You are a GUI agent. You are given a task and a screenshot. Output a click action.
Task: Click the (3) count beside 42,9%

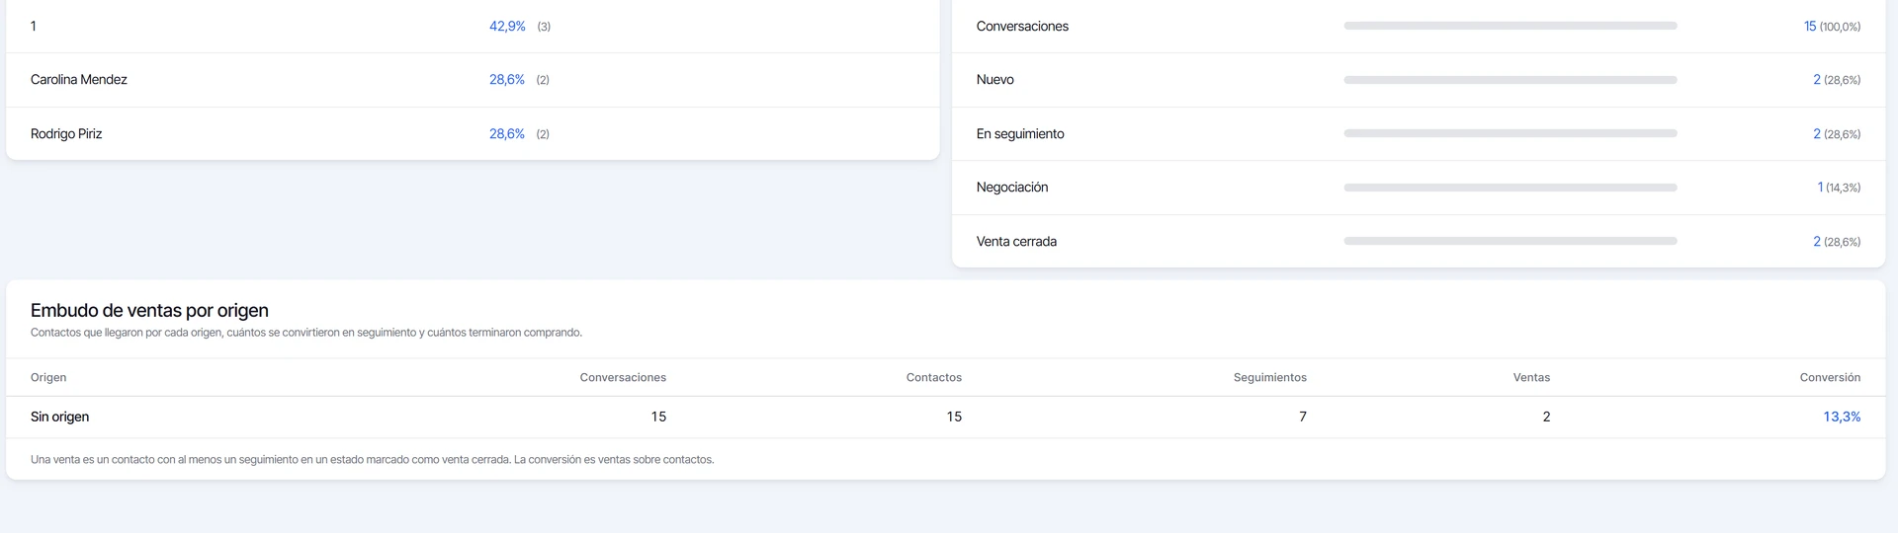(x=544, y=27)
